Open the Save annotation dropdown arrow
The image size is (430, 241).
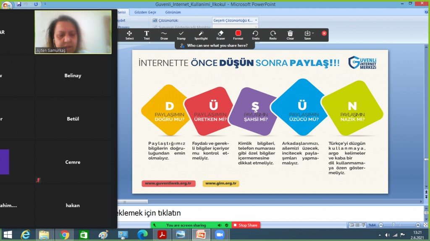pos(313,33)
